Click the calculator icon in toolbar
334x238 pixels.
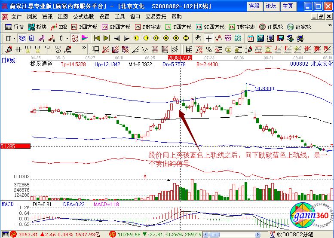pyautogui.click(x=260, y=38)
